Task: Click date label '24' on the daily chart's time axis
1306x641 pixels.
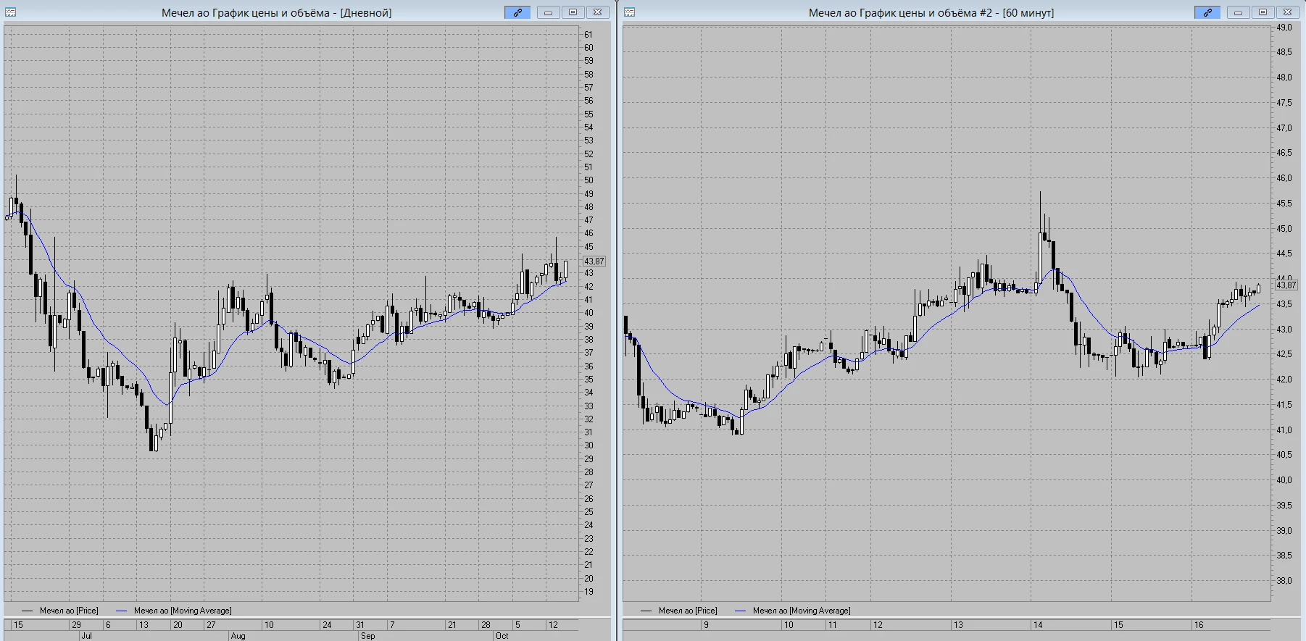Action: click(x=327, y=624)
